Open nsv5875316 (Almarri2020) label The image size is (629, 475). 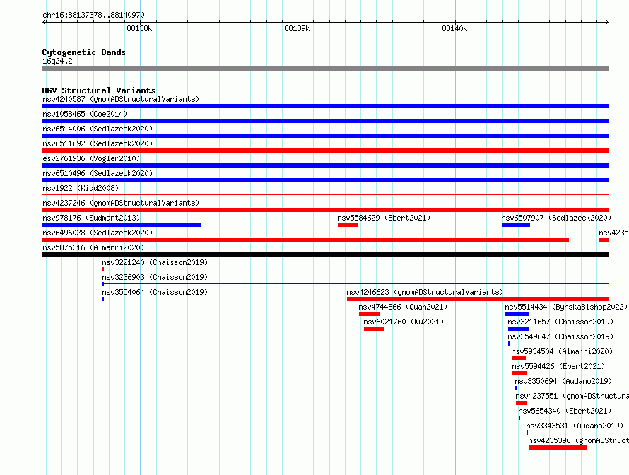click(x=93, y=247)
